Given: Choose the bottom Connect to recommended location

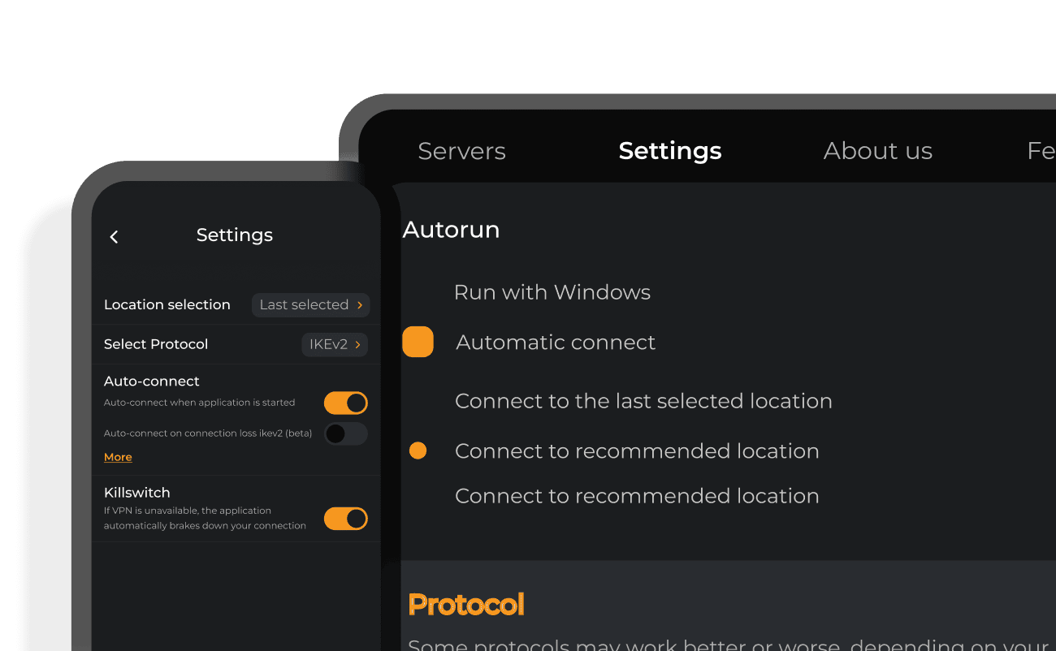Looking at the screenshot, I should 637,496.
